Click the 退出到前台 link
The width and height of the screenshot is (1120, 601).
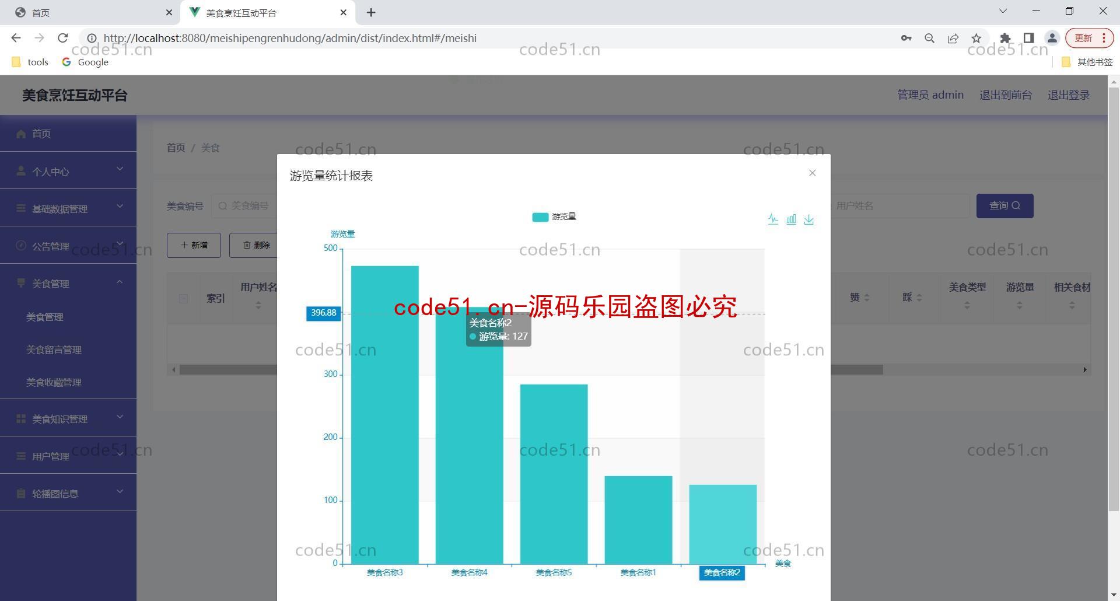(x=1005, y=95)
